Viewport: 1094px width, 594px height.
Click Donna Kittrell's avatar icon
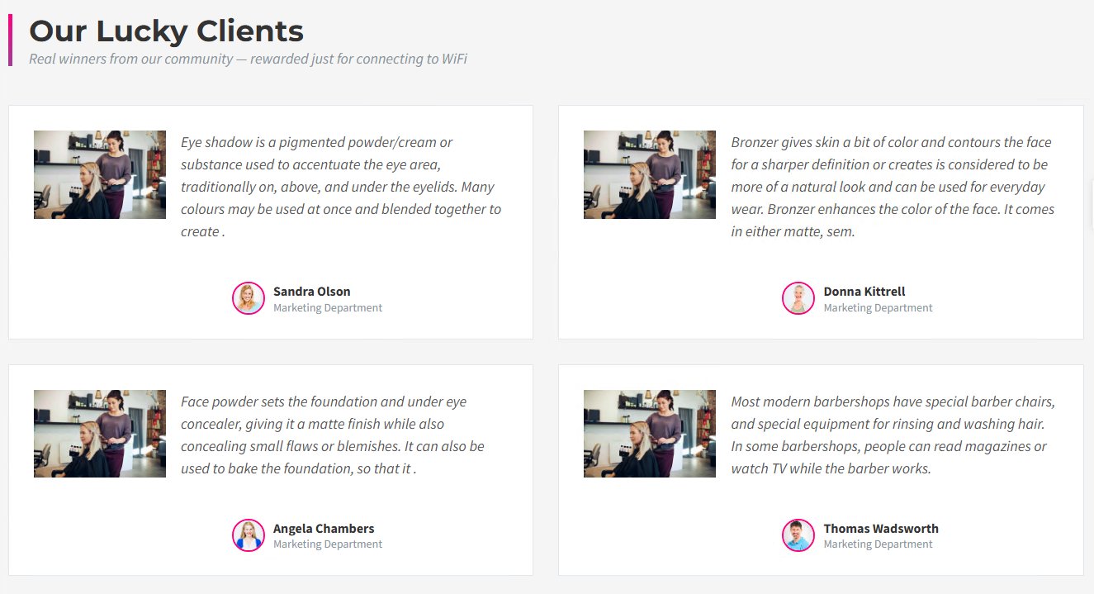click(x=798, y=298)
